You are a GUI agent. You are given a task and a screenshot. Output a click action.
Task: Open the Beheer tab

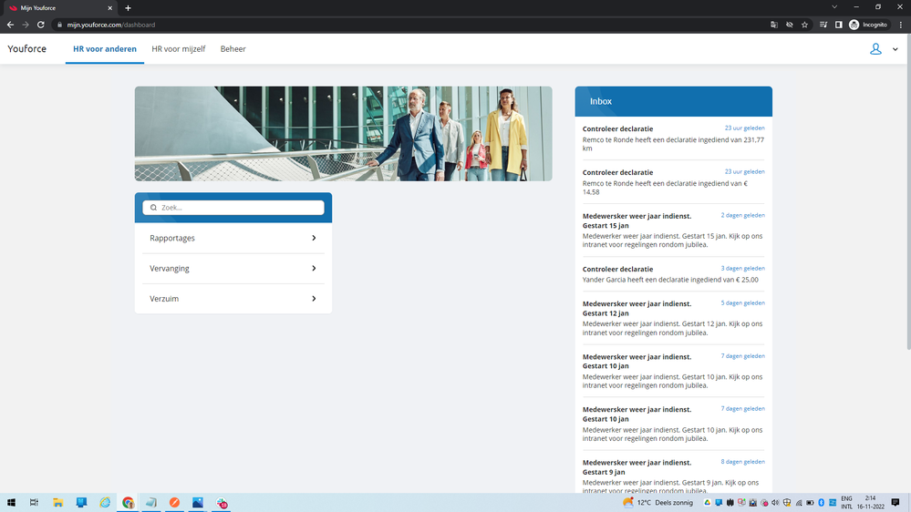click(233, 49)
